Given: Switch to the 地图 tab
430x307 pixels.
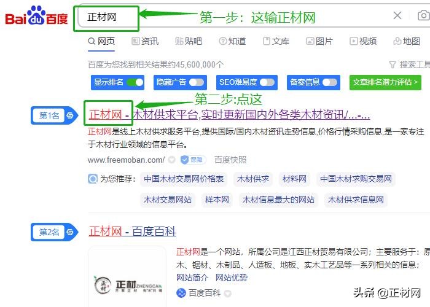Looking at the screenshot, I should (407, 41).
